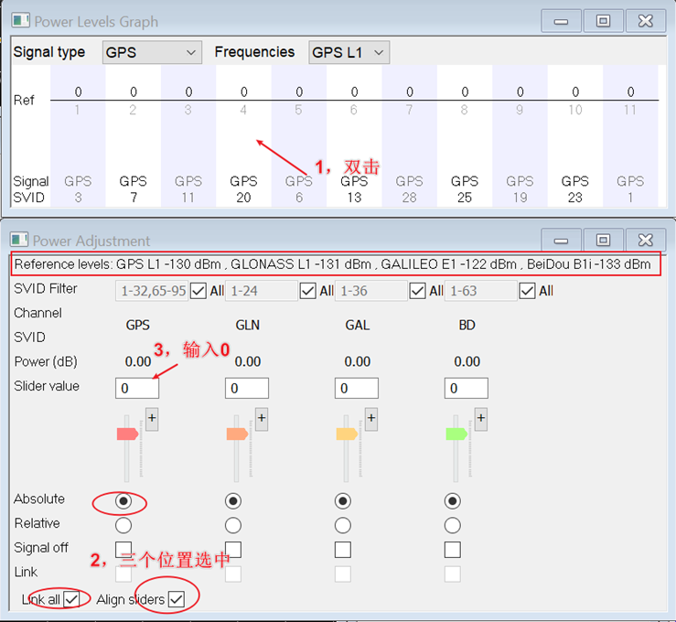Click channel 4 column in power graph
676x622 pixels.
[243, 137]
